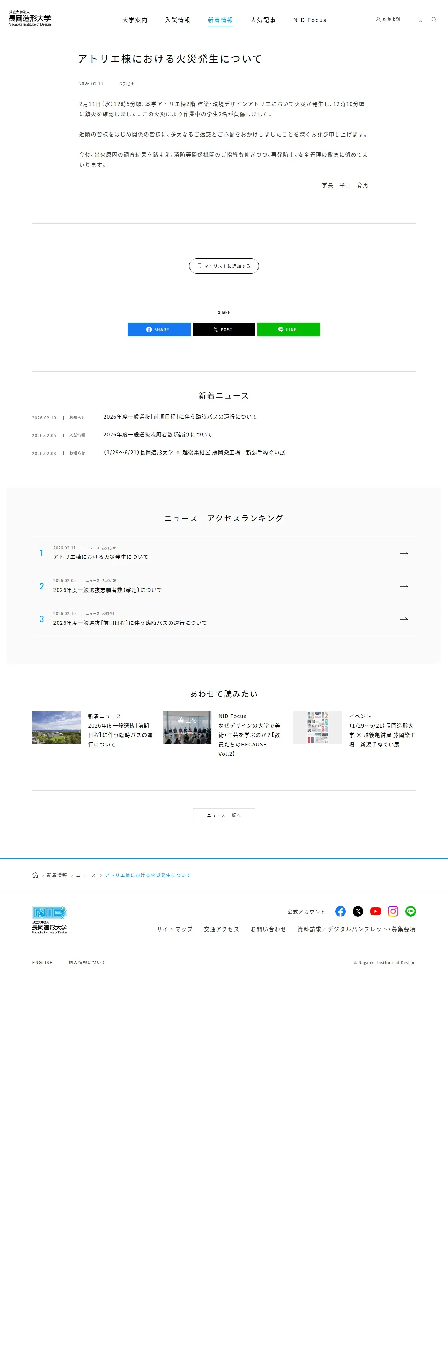Screen dimensions: 448x1346
Task: Click the マイリストに追加する button
Action: 224,266
